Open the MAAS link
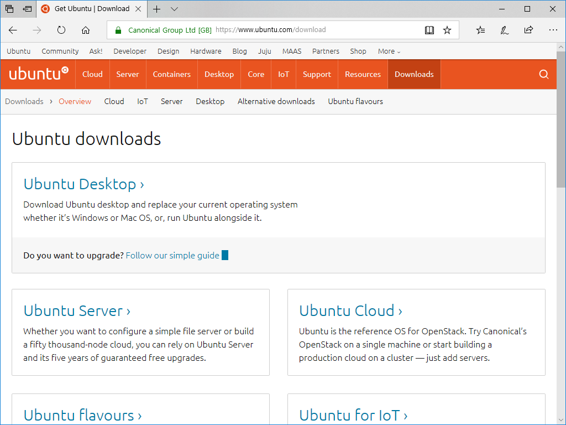Image resolution: width=566 pixels, height=425 pixels. 292,51
